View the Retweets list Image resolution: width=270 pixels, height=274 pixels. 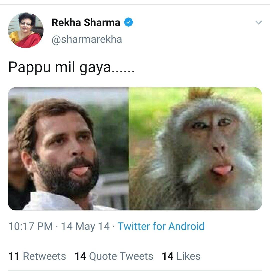coord(44,256)
